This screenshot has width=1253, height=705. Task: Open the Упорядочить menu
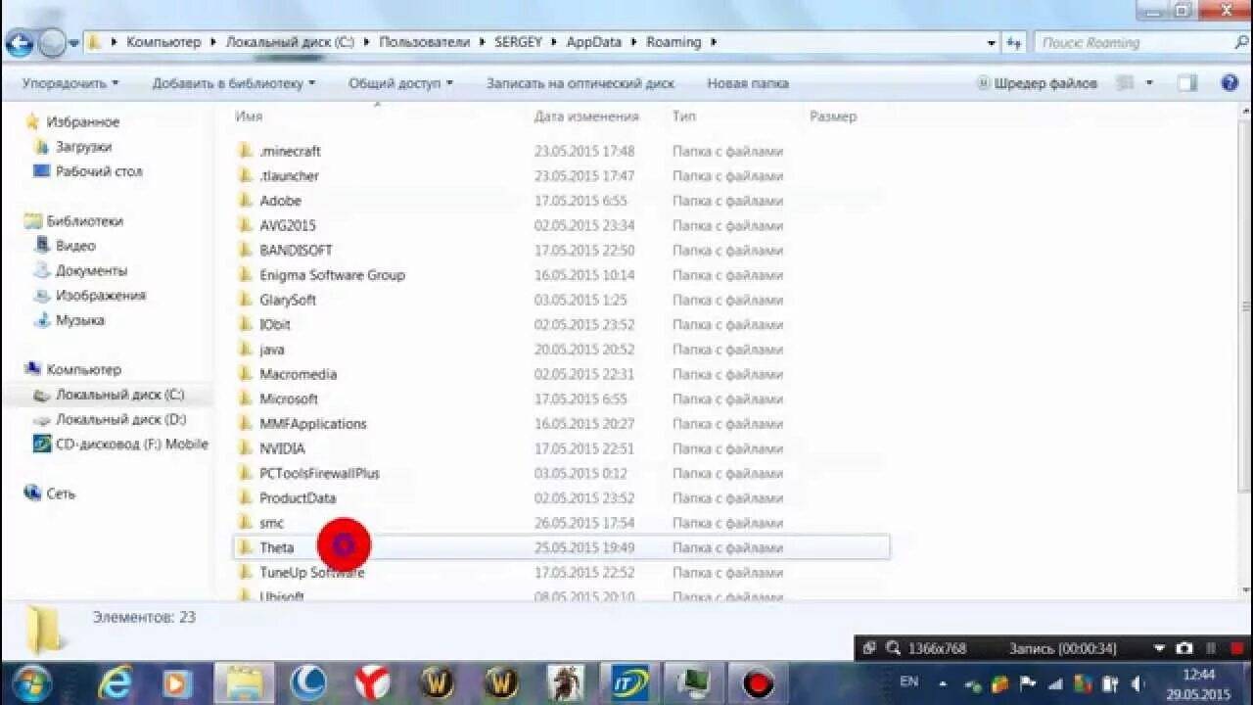[70, 83]
